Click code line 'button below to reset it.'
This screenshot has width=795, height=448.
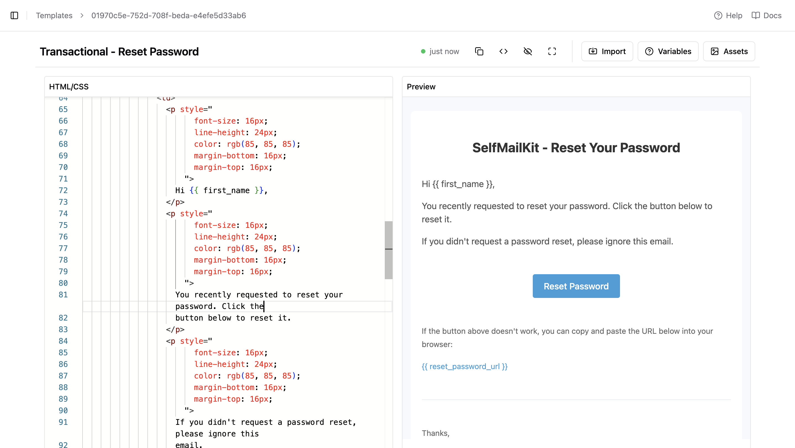233,318
